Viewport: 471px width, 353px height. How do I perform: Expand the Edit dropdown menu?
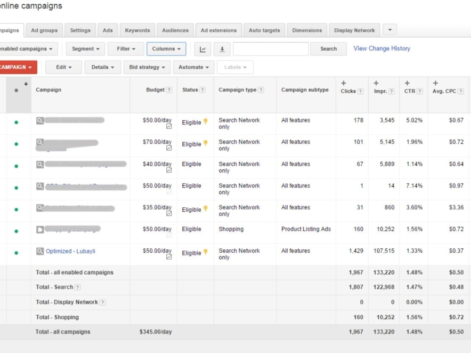click(64, 67)
